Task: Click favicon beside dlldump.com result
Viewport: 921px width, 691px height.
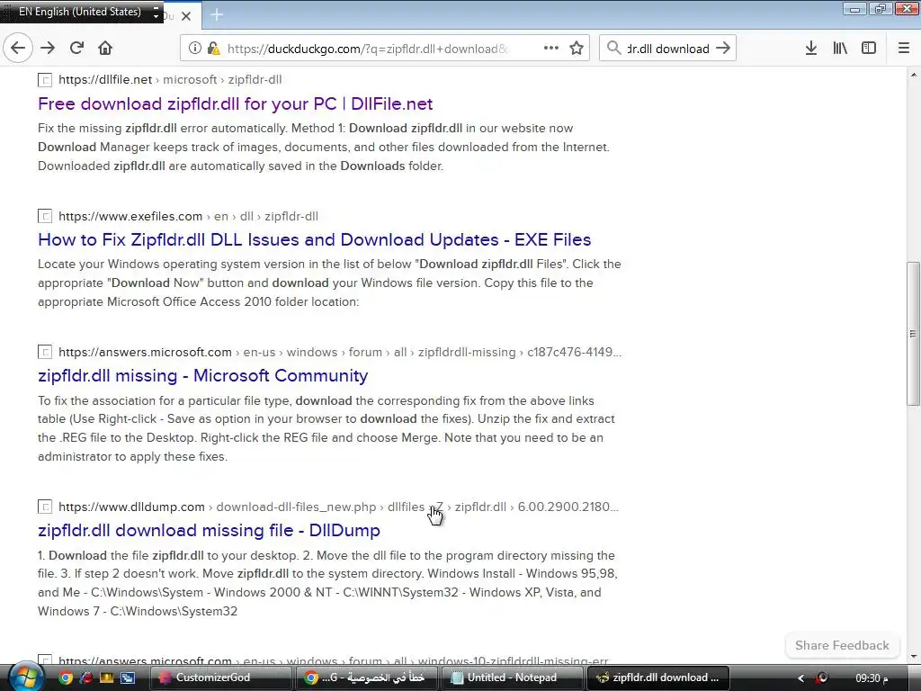Action: 45,507
